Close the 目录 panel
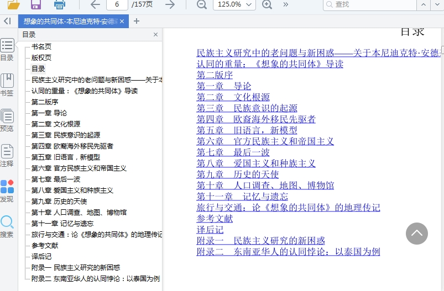Image resolution: width=444 pixels, height=291 pixels. (155, 34)
